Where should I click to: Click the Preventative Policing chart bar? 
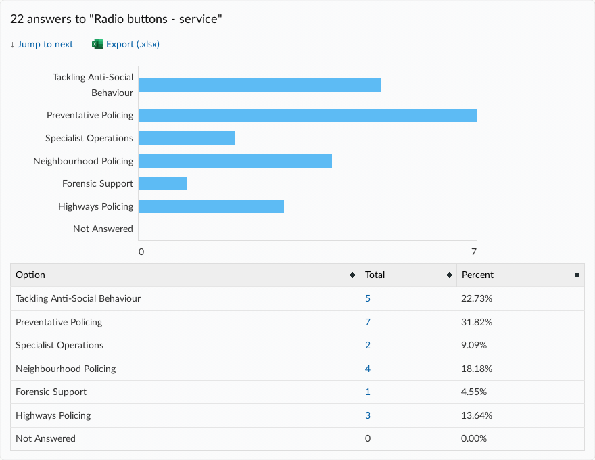click(308, 116)
